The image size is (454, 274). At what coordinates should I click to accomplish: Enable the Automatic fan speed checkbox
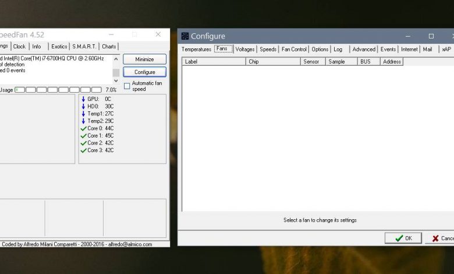[127, 86]
